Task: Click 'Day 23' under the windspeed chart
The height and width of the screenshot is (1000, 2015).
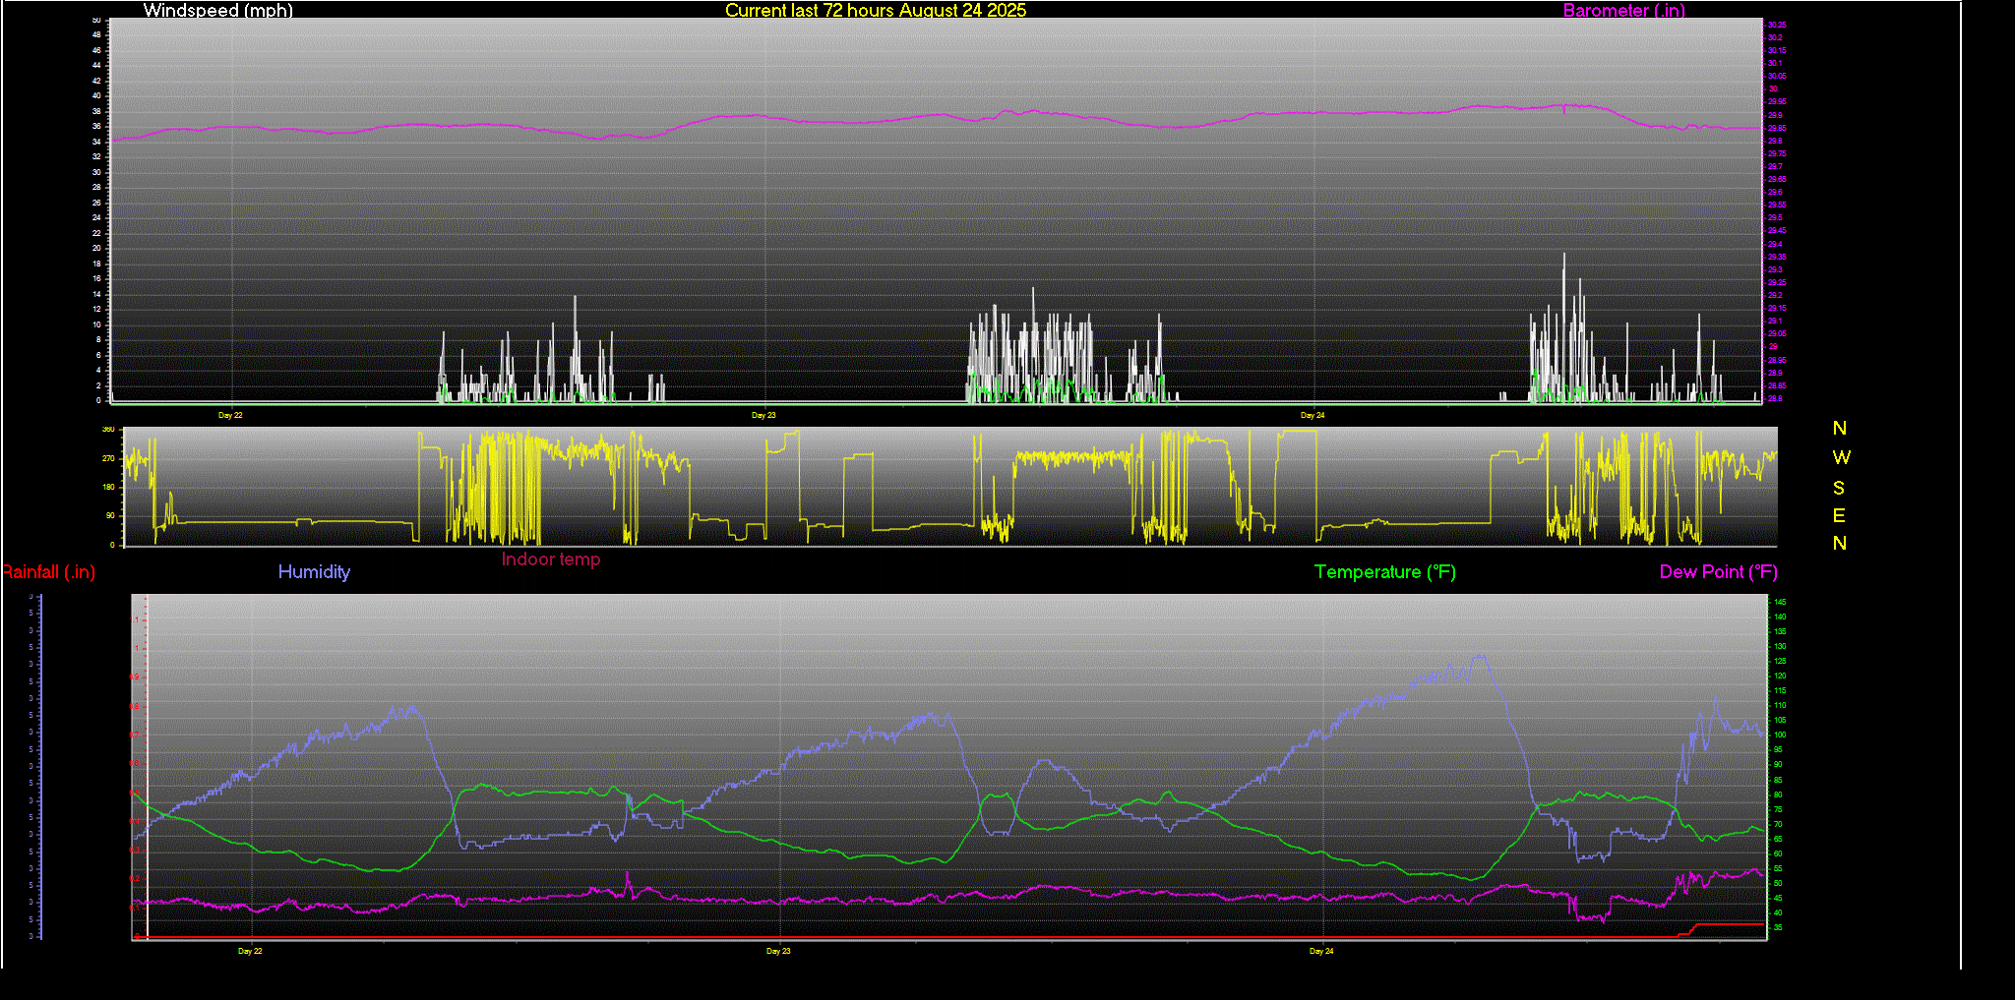Action: pyautogui.click(x=763, y=415)
